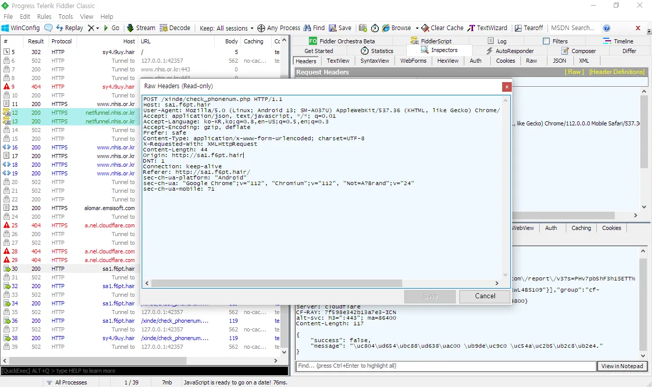
Task: Click Replay in the toolbar
Action: click(x=69, y=28)
